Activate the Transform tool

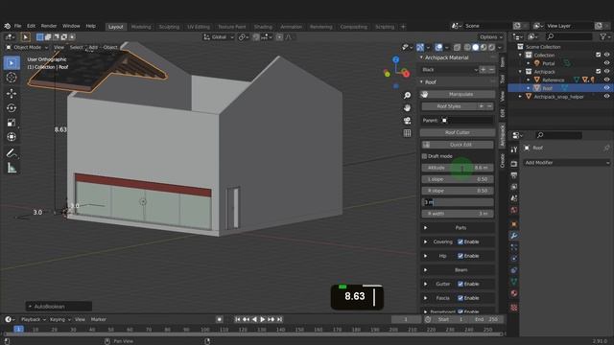pyautogui.click(x=12, y=137)
